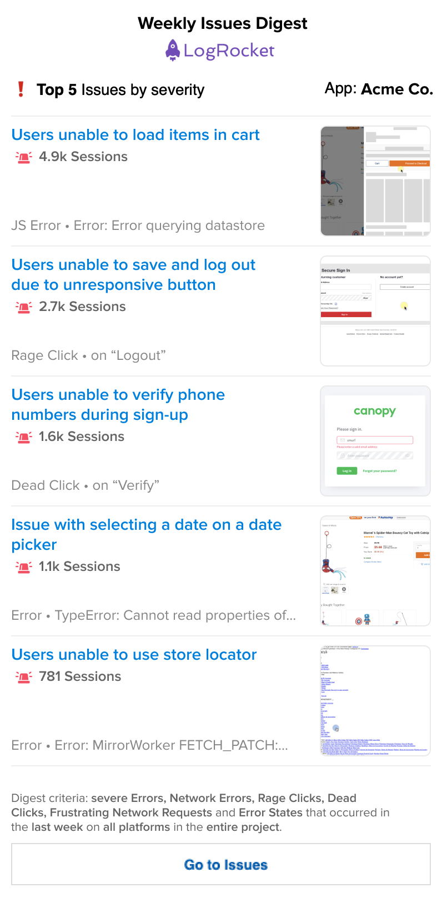Open the store locator session thumbnail
Viewport: 442px width, 903px height.
(375, 701)
